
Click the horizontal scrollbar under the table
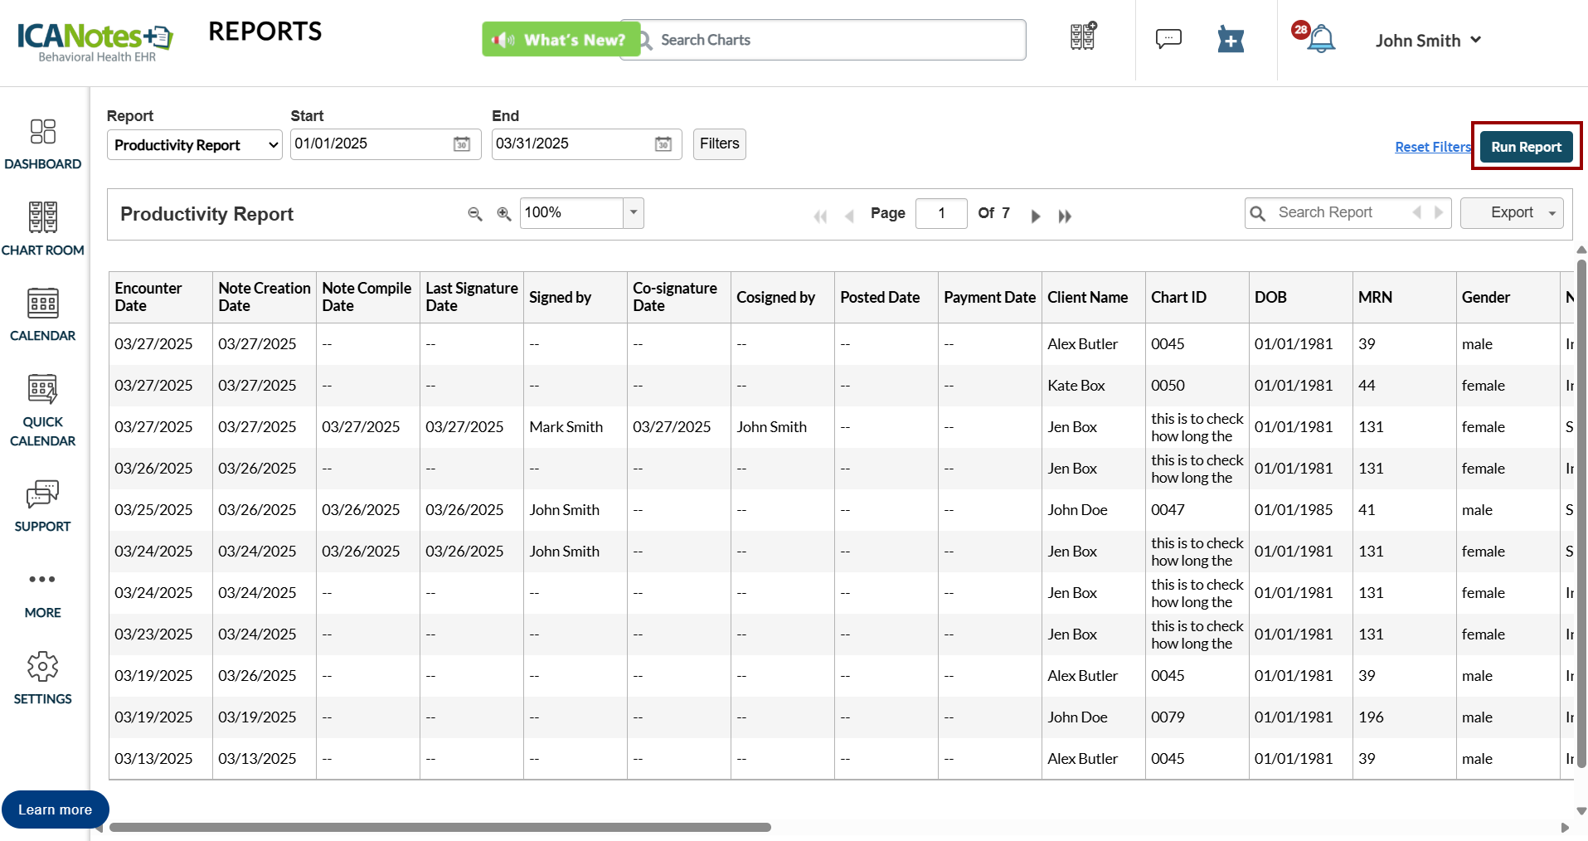tap(439, 827)
